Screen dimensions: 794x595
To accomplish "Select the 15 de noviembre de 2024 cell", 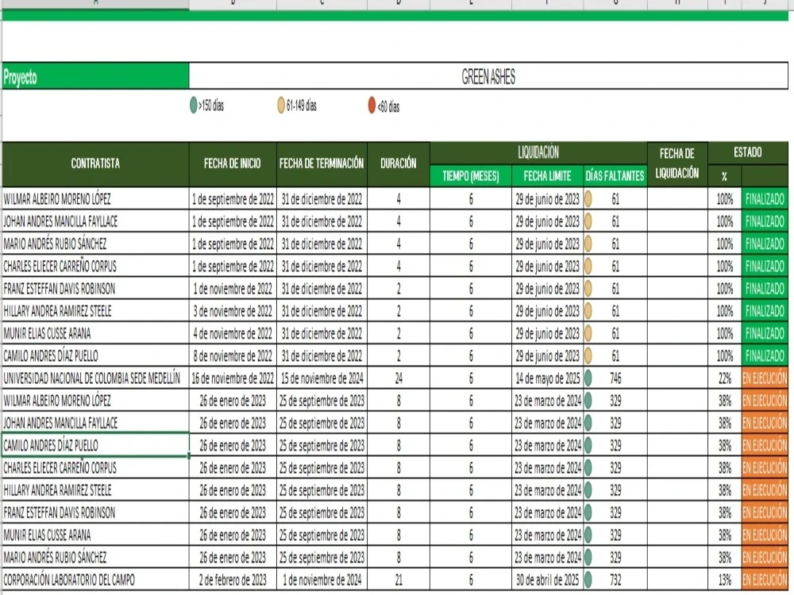I will point(322,378).
